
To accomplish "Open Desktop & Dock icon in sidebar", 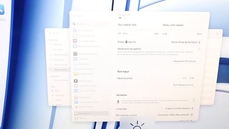I will (x=75, y=54).
